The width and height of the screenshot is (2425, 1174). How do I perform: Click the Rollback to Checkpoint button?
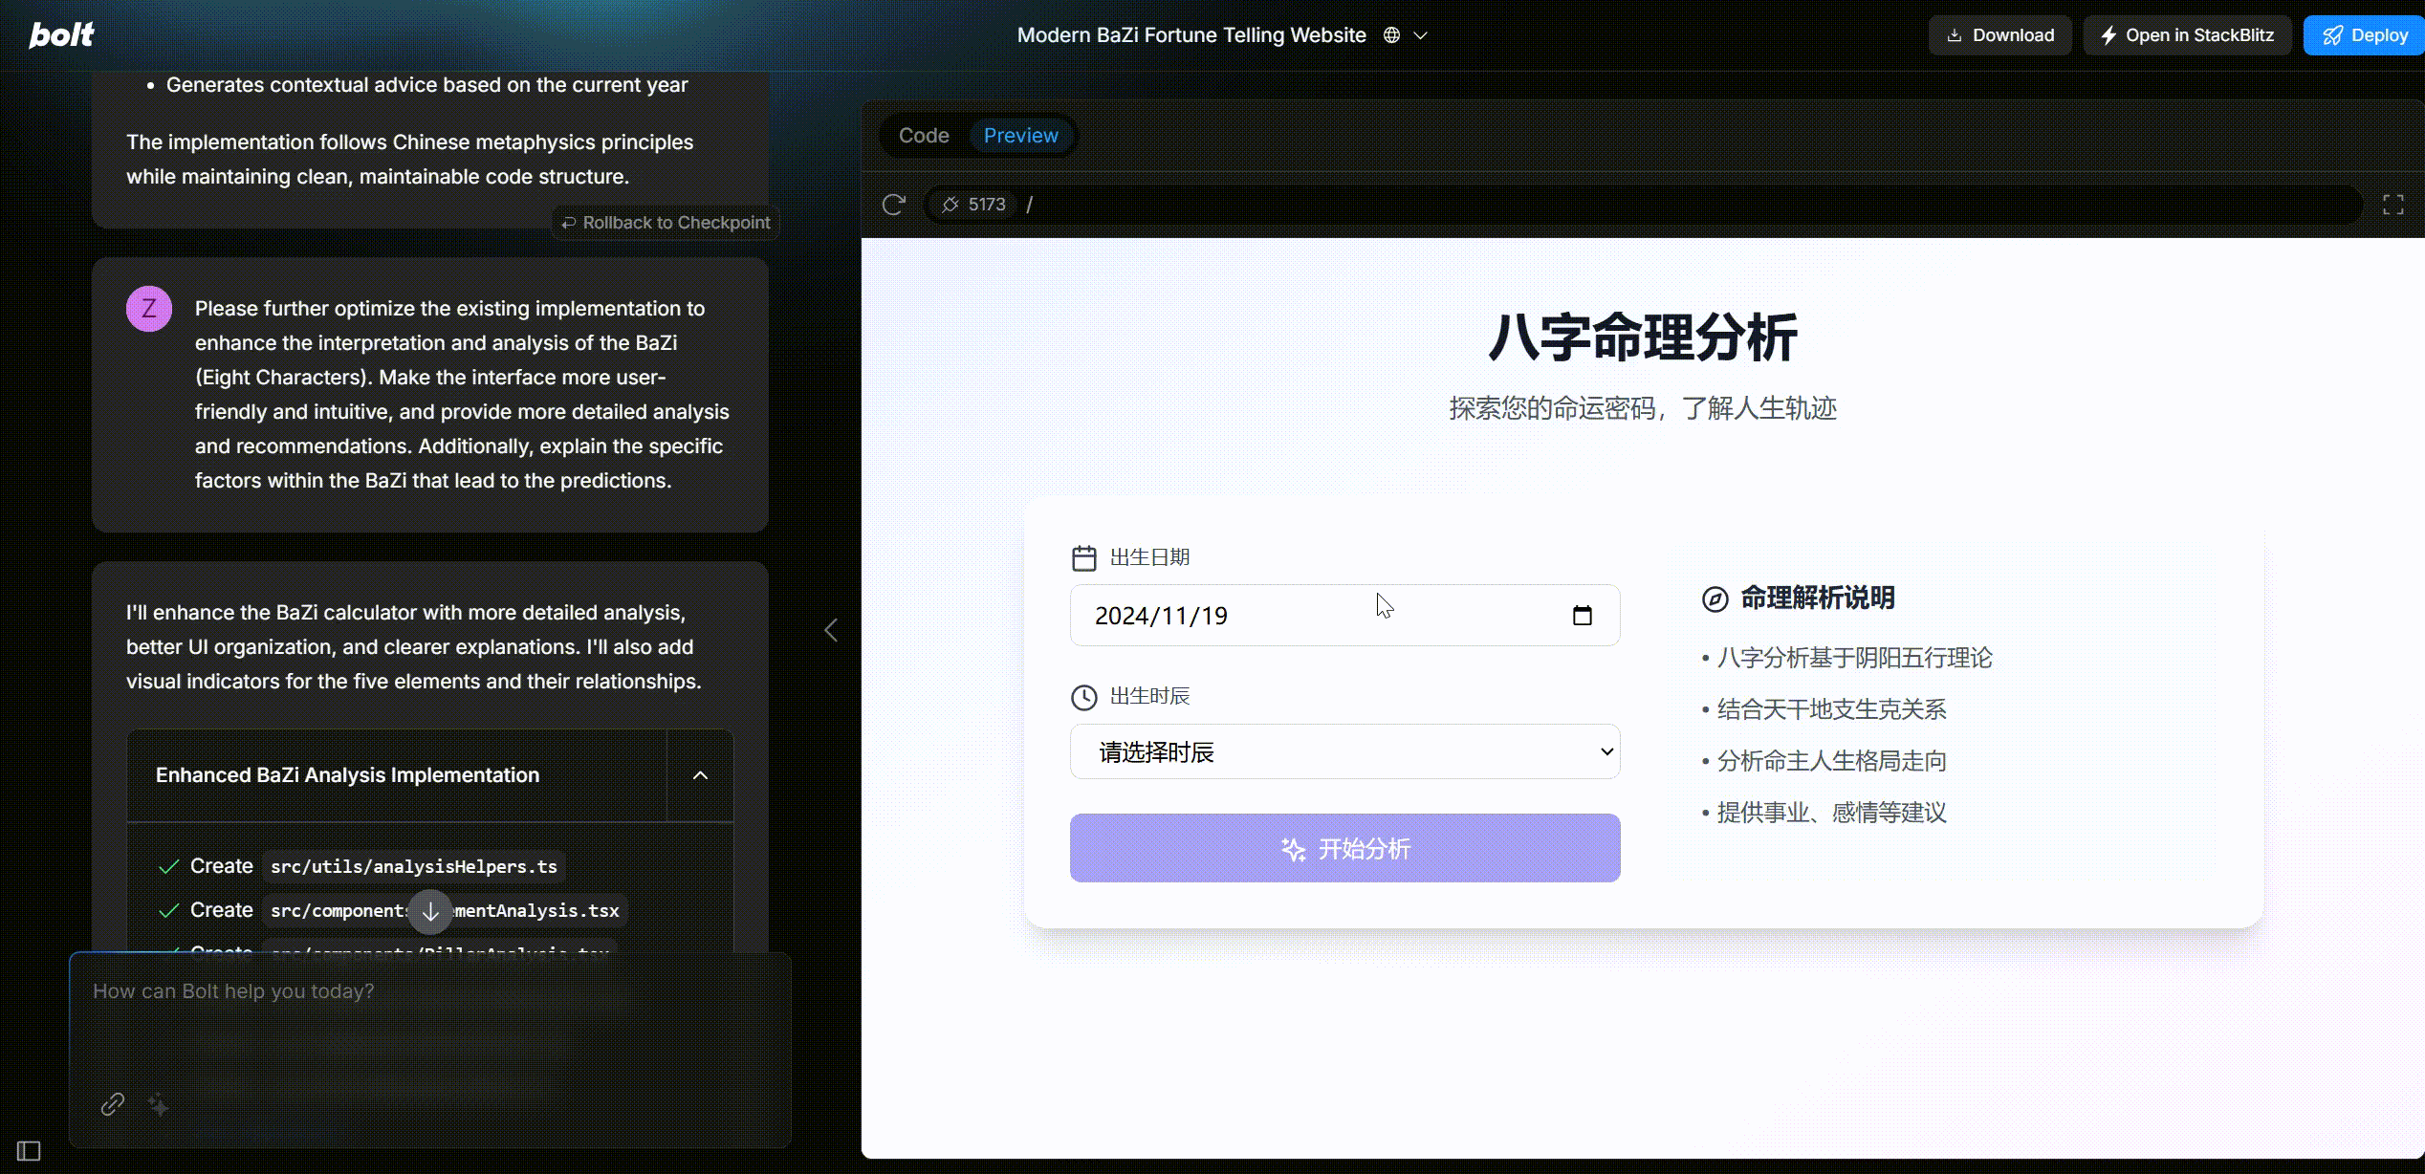[666, 221]
